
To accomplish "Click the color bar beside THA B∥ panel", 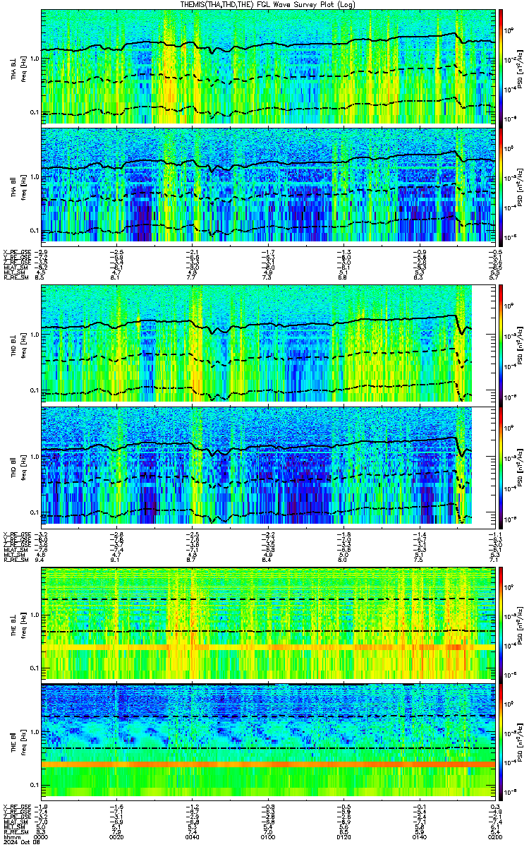I will coord(501,186).
